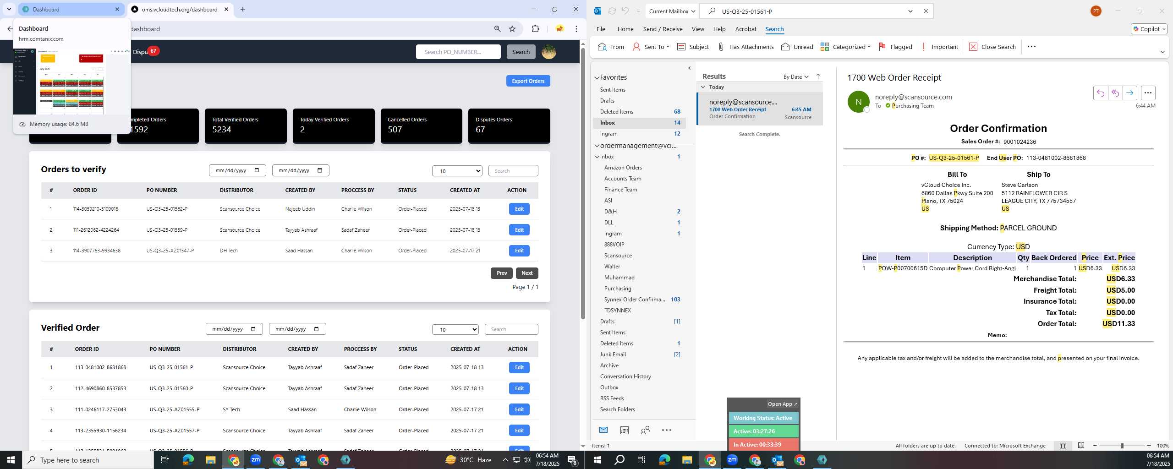Click zoom out minus on Outlook status bar
Screen dimensions: 1173x469
tap(1095, 446)
